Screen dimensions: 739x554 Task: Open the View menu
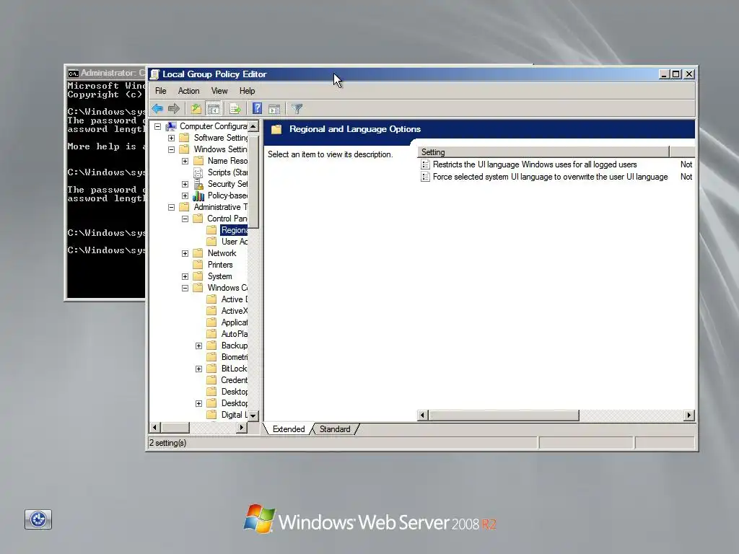(x=219, y=91)
